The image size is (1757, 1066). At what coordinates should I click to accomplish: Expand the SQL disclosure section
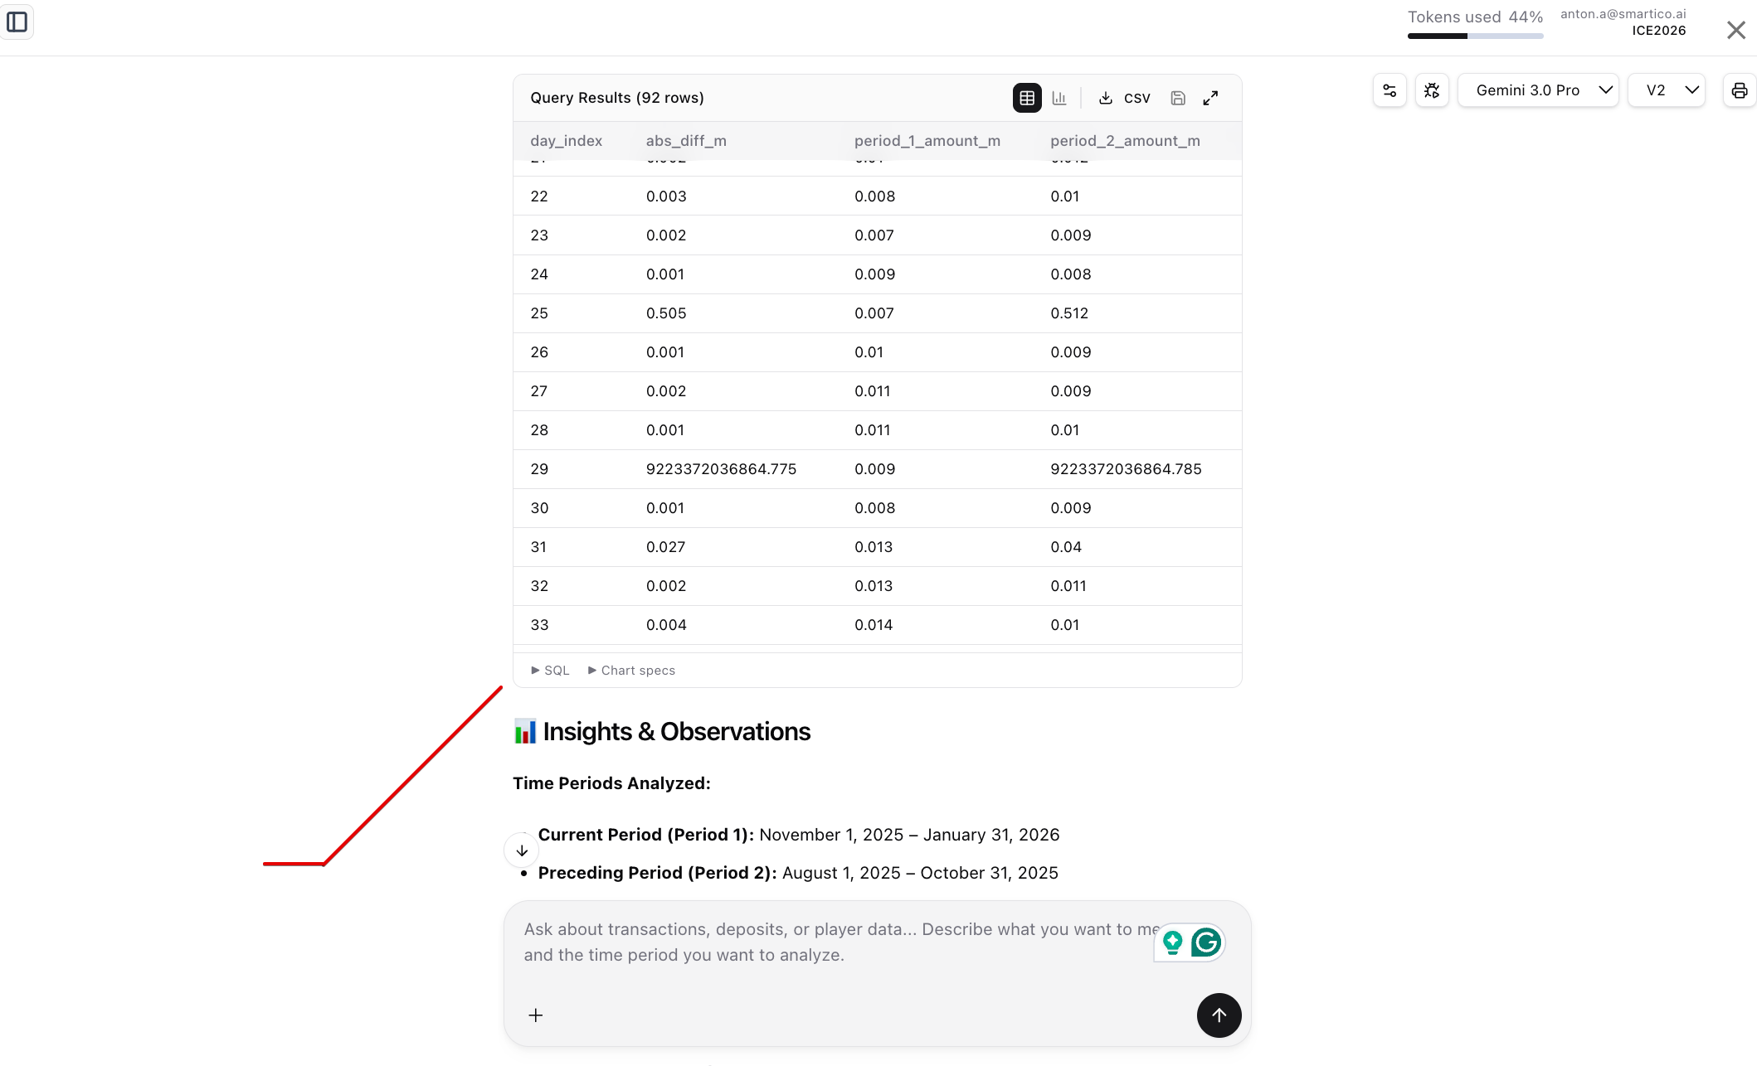[551, 671]
